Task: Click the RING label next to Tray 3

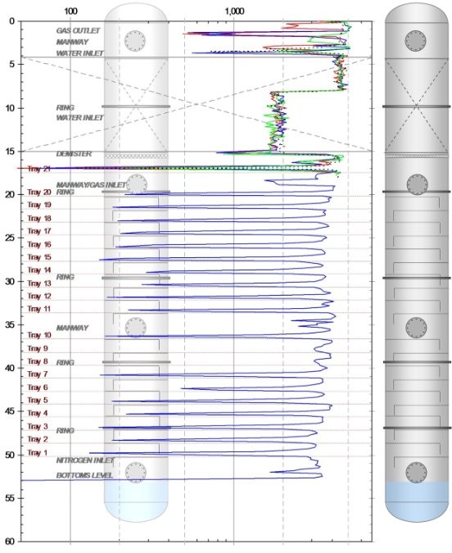Action: [66, 431]
